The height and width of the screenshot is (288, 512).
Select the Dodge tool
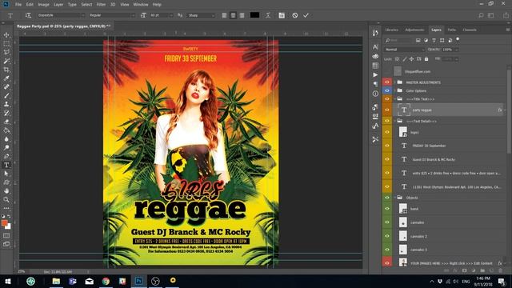[x=6, y=147]
